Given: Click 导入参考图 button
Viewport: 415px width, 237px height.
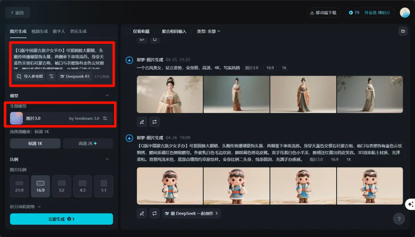Looking at the screenshot, I should coord(30,76).
